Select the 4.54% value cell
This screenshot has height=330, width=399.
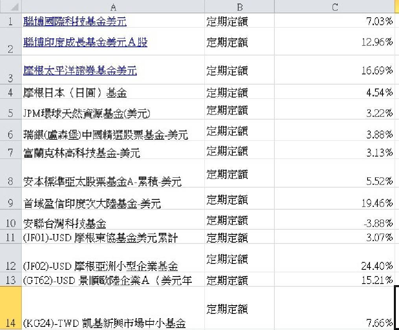tap(335, 91)
